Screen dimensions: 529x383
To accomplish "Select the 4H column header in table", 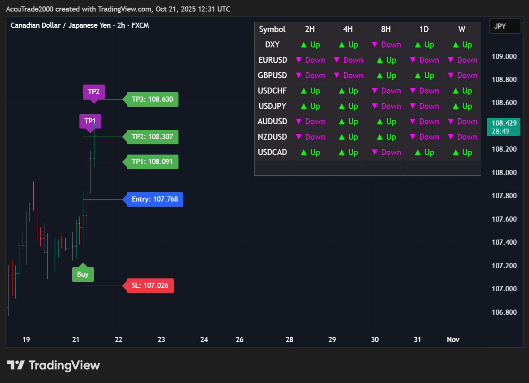I will pos(348,29).
